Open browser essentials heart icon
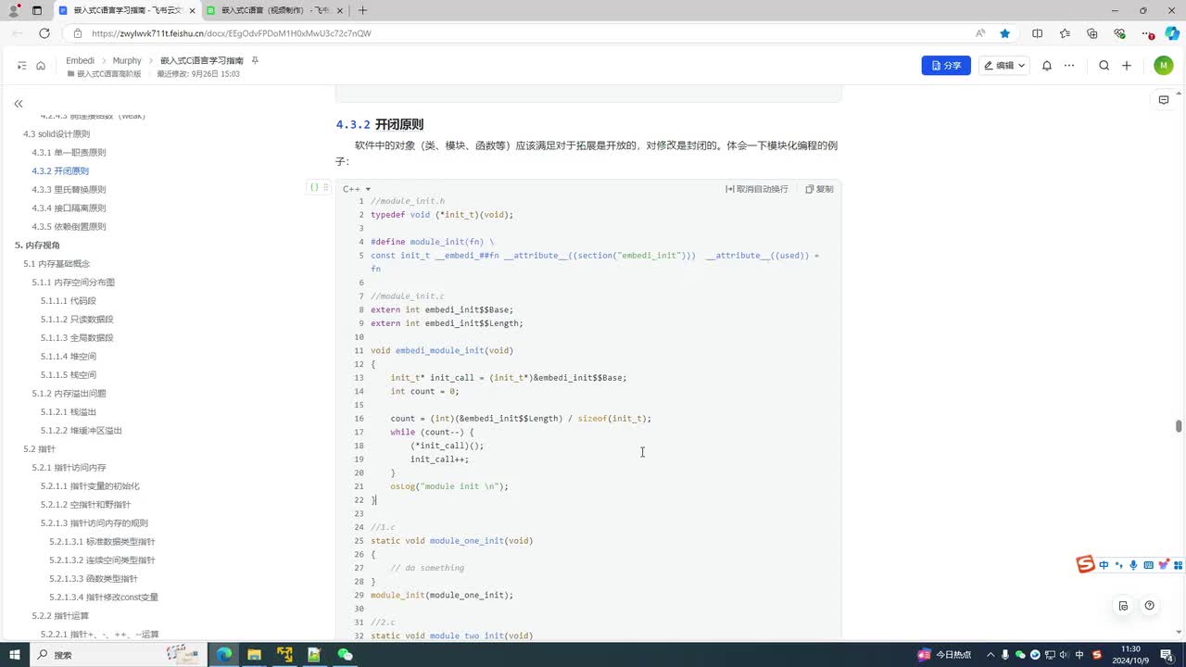The width and height of the screenshot is (1186, 667). tap(1119, 33)
